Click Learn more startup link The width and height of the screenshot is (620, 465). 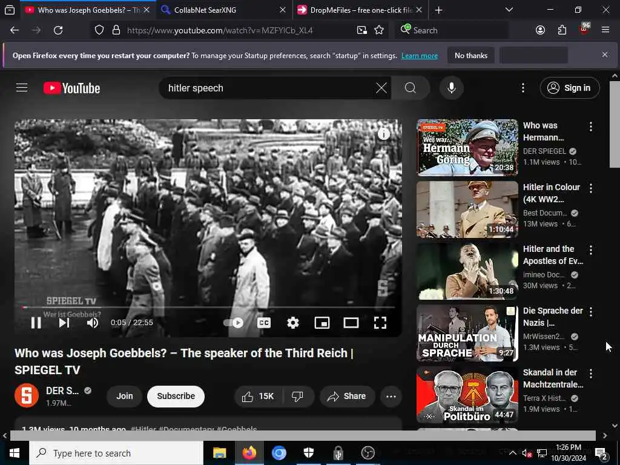(420, 56)
